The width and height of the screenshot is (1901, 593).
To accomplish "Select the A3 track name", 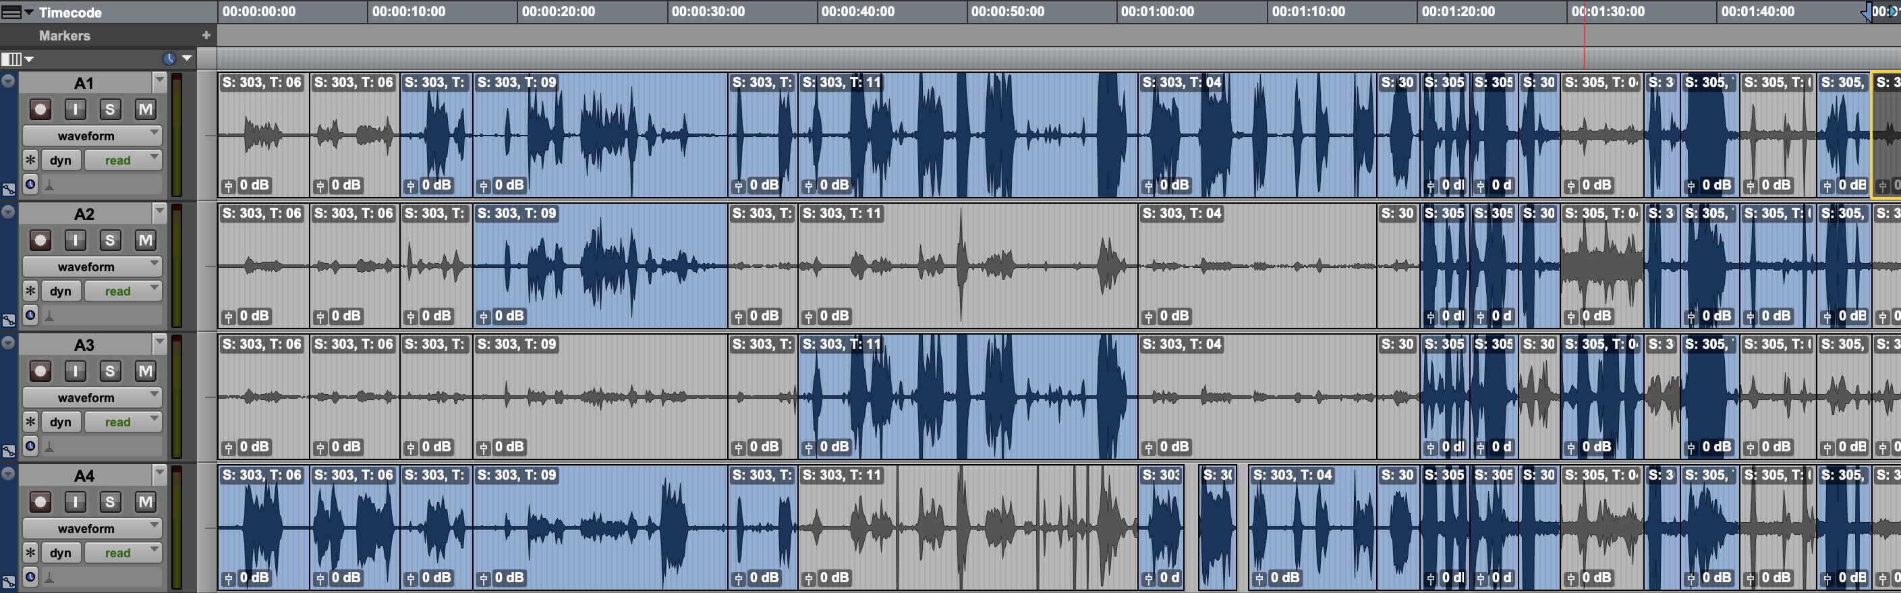I will click(84, 345).
